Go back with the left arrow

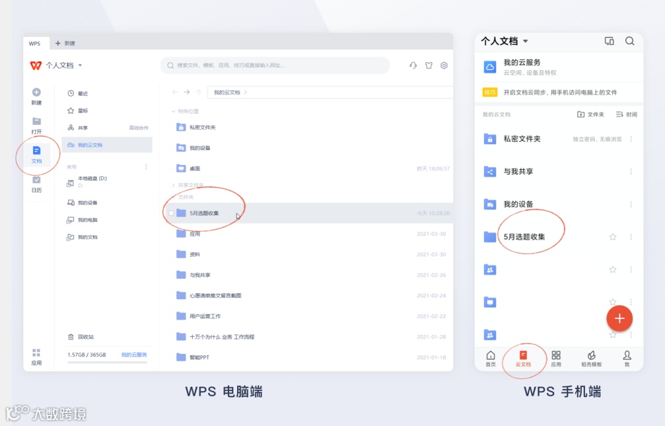point(175,92)
